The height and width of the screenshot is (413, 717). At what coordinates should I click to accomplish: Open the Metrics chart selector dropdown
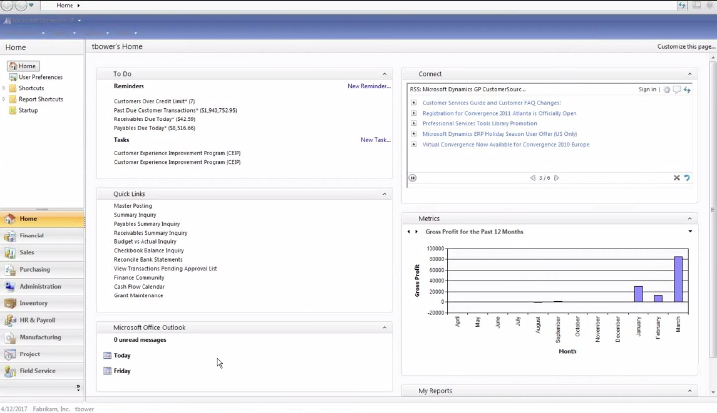(x=690, y=231)
